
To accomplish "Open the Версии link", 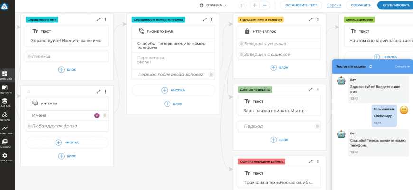I will tap(334, 5).
